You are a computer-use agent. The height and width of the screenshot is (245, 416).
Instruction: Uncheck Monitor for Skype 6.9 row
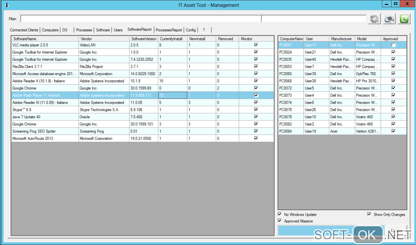click(x=256, y=110)
